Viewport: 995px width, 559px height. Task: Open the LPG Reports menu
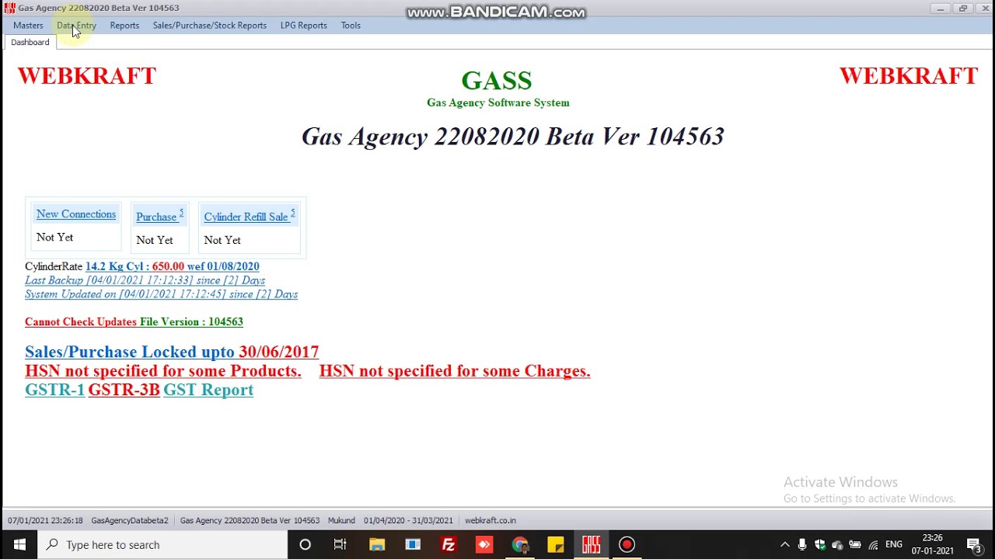click(303, 26)
